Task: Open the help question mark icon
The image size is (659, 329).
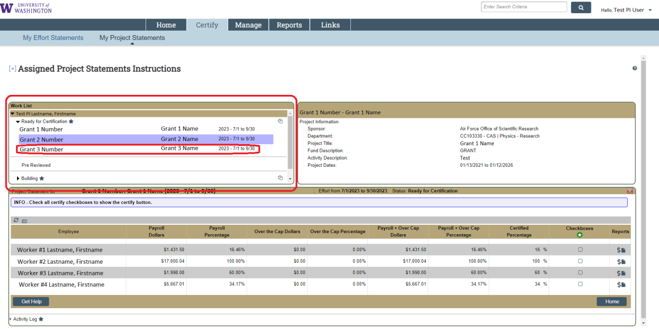Action: pos(635,68)
